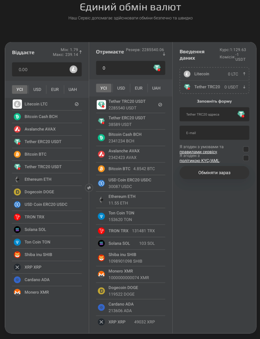Open the правилами сервісу link

[x=198, y=152]
